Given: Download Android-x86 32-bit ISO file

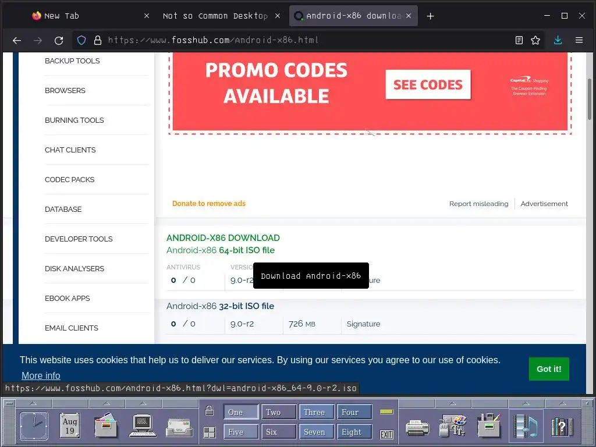Looking at the screenshot, I should tap(220, 306).
